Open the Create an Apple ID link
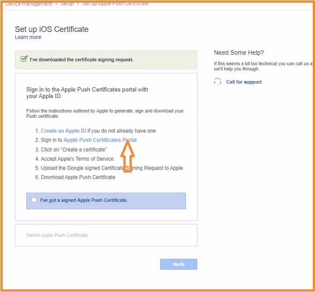The width and height of the screenshot is (315, 292). tap(63, 131)
